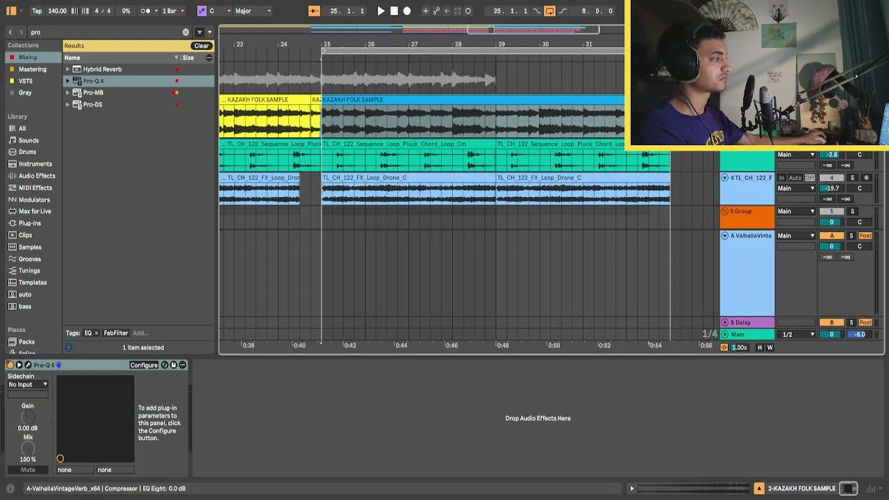Open the Sidechain No Input dropdown

(x=28, y=385)
